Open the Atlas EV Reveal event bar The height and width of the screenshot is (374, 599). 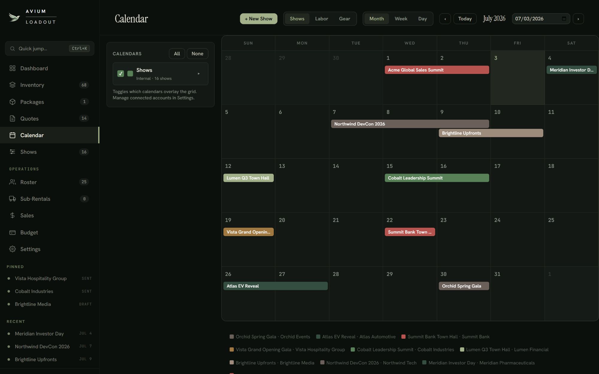pos(276,286)
